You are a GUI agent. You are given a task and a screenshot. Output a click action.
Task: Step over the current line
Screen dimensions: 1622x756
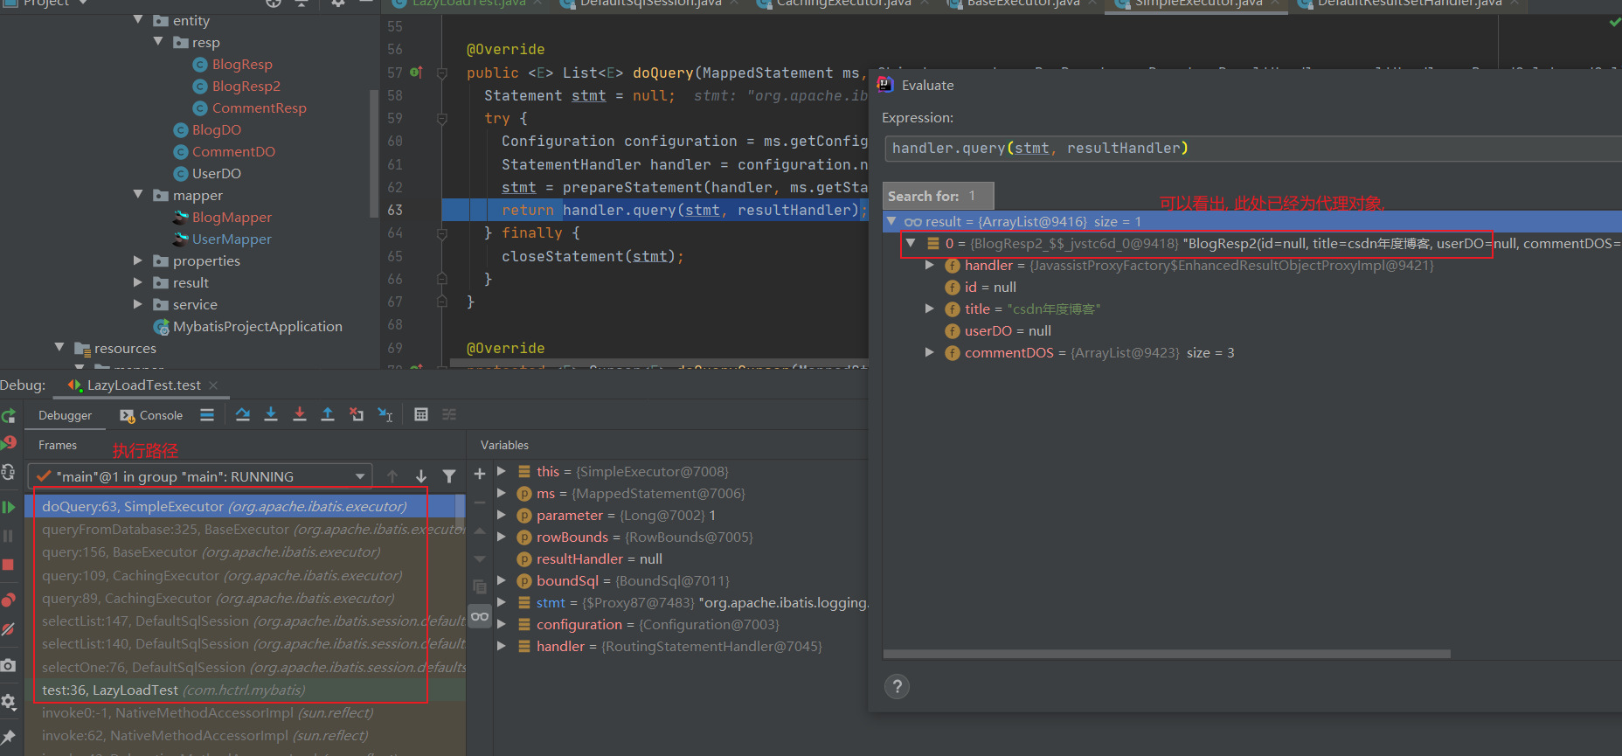pos(243,415)
